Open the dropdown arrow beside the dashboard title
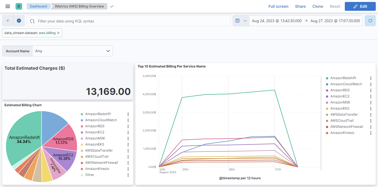 pyautogui.click(x=112, y=6)
